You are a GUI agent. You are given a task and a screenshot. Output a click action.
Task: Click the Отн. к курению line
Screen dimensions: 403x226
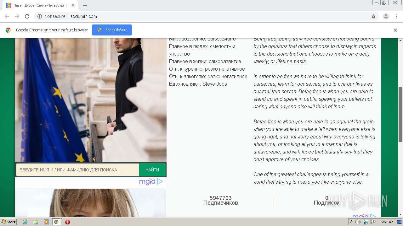coord(207,69)
